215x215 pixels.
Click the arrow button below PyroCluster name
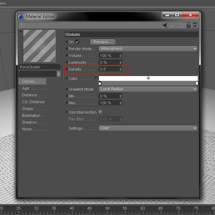59,74
